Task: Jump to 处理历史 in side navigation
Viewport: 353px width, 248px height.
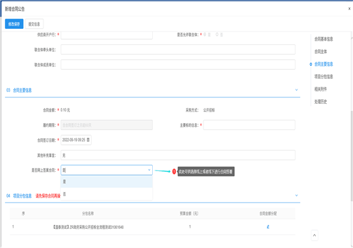Action: pos(320,102)
